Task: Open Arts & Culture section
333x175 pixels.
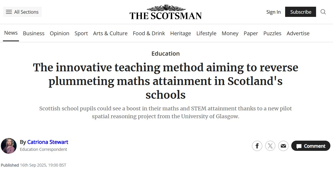Action: (x=110, y=33)
